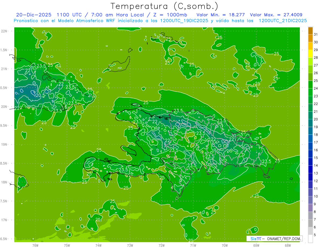Click the "71W" longitude axis label

[193, 245]
